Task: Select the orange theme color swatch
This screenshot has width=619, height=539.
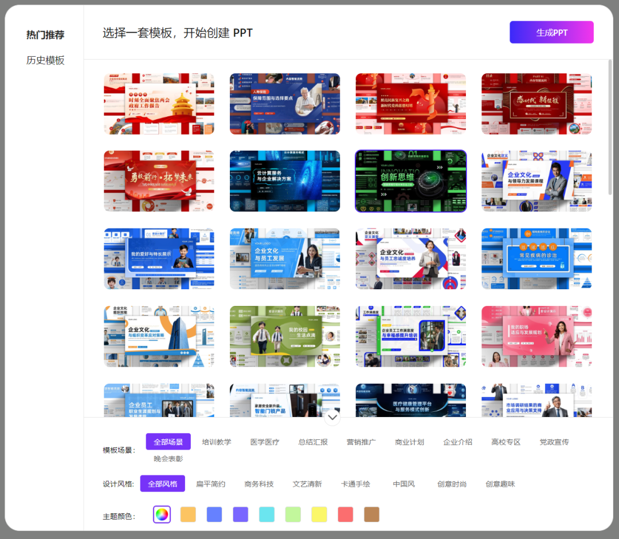Action: point(188,514)
